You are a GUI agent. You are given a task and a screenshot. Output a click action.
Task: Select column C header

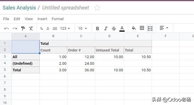pos(81,36)
